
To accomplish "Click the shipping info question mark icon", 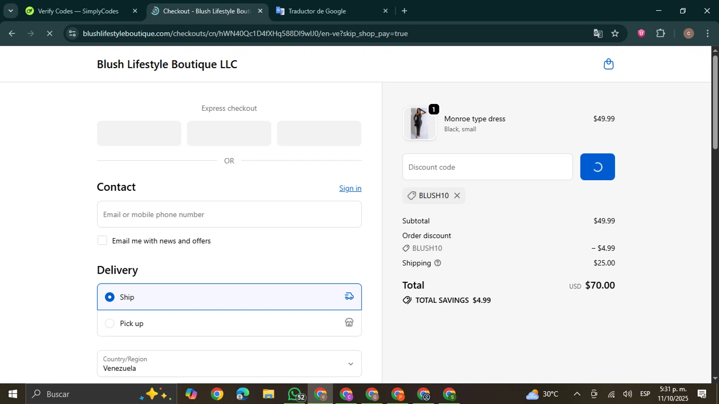I will tap(437, 263).
